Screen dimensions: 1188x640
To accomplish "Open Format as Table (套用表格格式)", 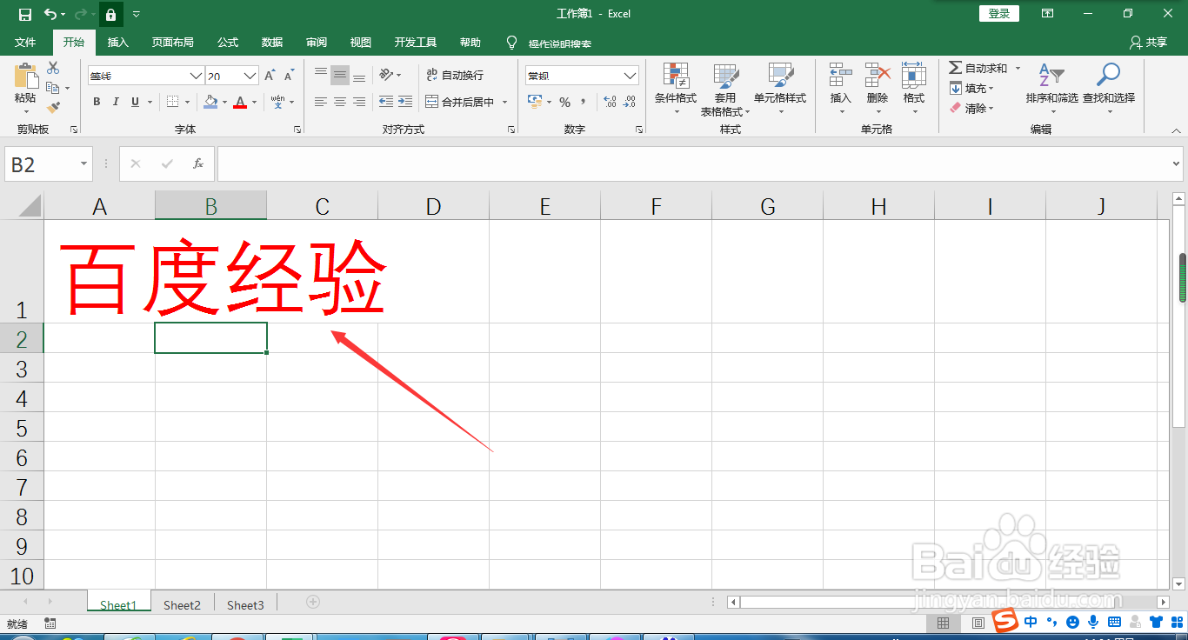I will (x=725, y=90).
